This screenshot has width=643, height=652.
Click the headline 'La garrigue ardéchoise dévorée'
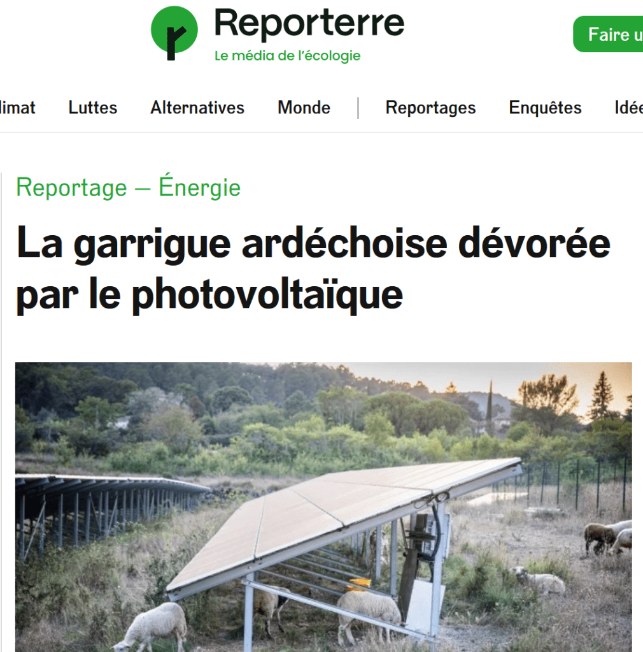pyautogui.click(x=313, y=244)
